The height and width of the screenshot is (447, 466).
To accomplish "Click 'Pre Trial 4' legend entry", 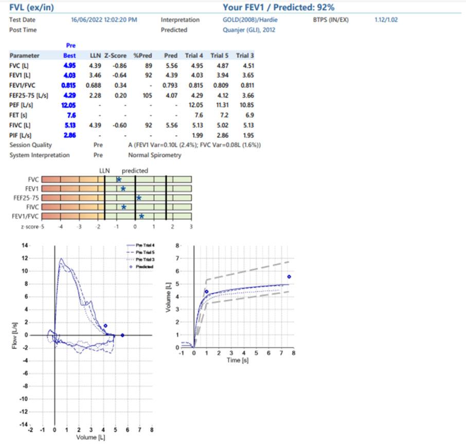I will [x=140, y=246].
